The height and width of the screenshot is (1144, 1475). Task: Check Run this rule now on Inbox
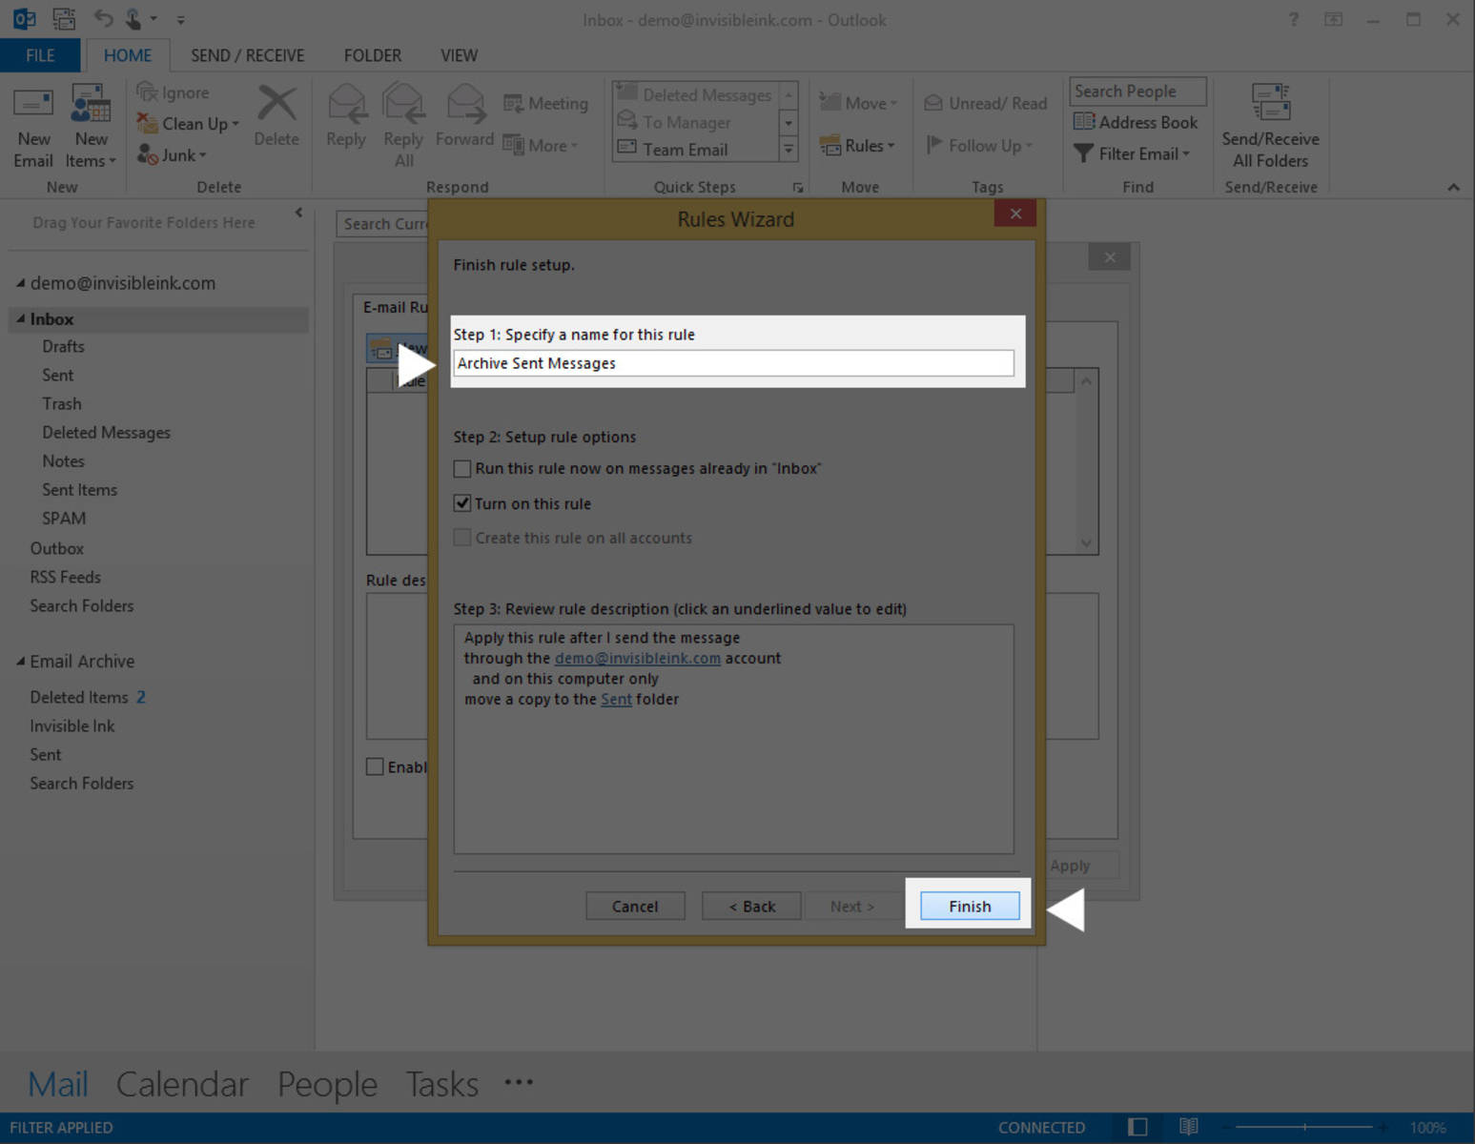[462, 468]
